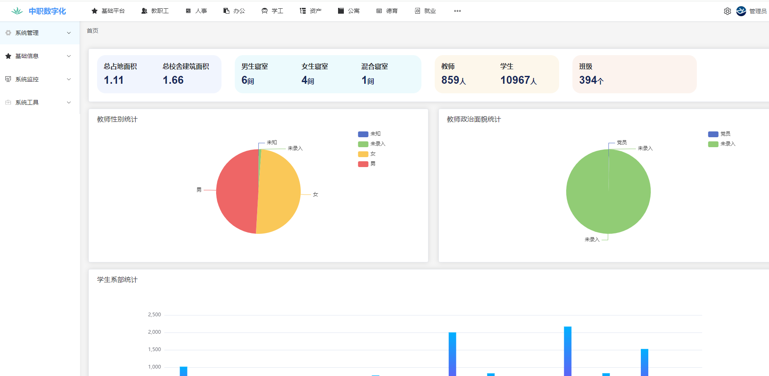Open the more menu ellipsis

(x=457, y=11)
